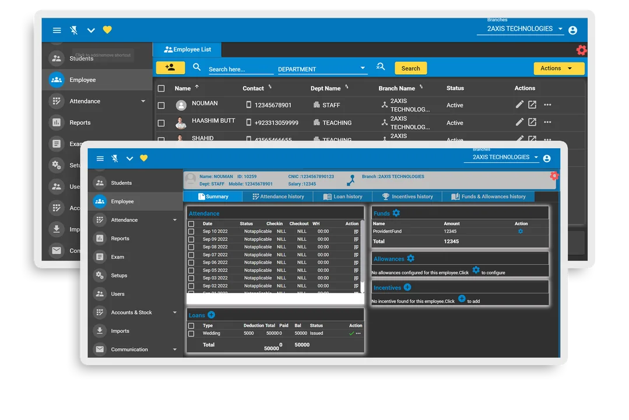
Task: Click red gear in employee detail window
Action: [554, 176]
